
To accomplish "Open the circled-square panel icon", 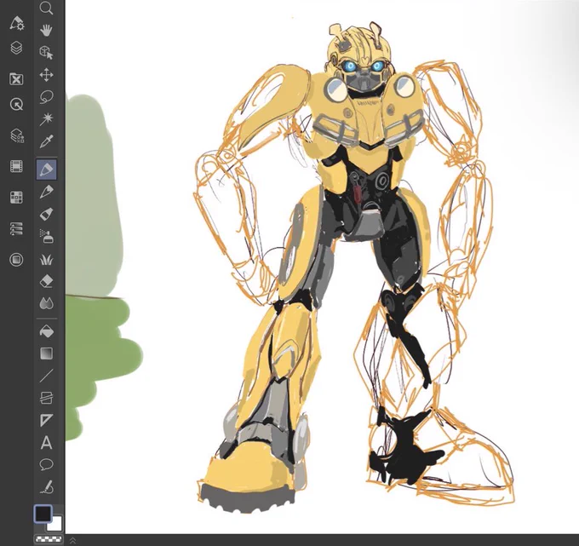I will coord(16,260).
